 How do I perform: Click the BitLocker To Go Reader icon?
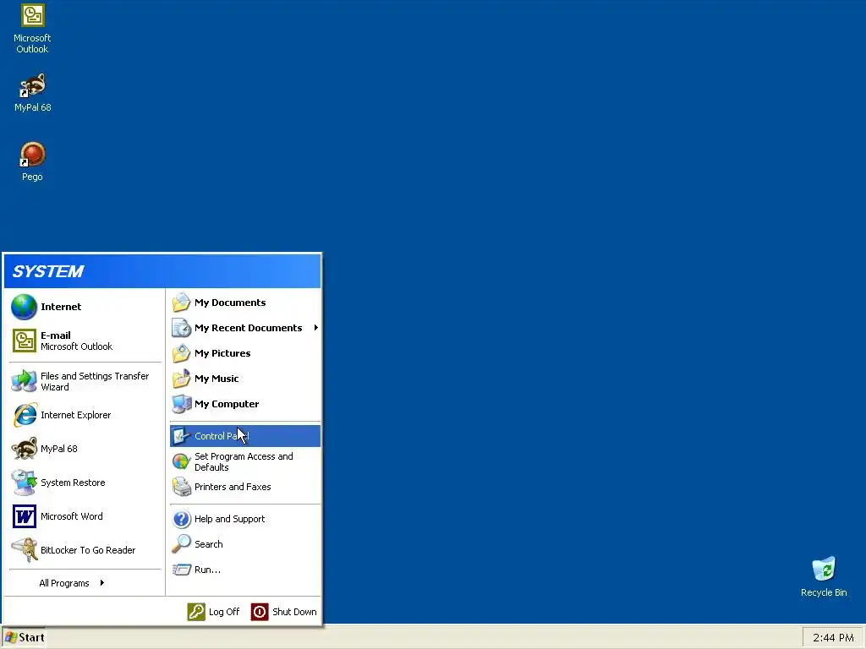point(25,550)
